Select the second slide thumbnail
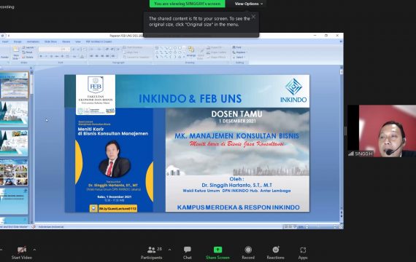416x262 pixels. click(14, 114)
